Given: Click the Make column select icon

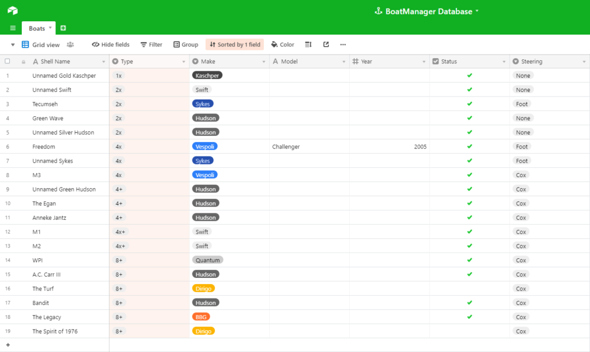Looking at the screenshot, I should [x=195, y=61].
